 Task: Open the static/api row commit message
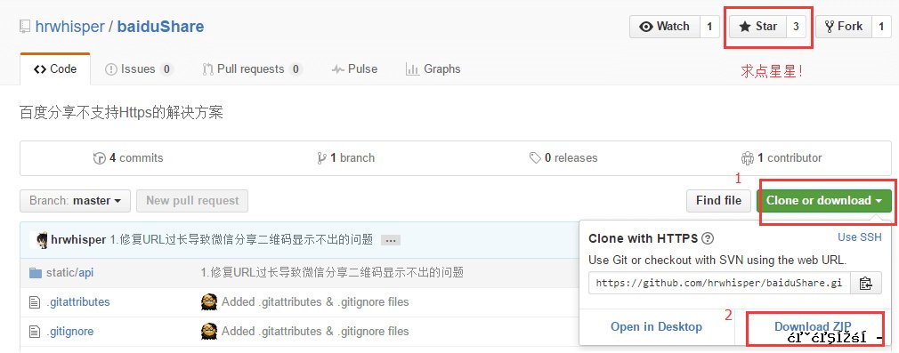coord(332,273)
